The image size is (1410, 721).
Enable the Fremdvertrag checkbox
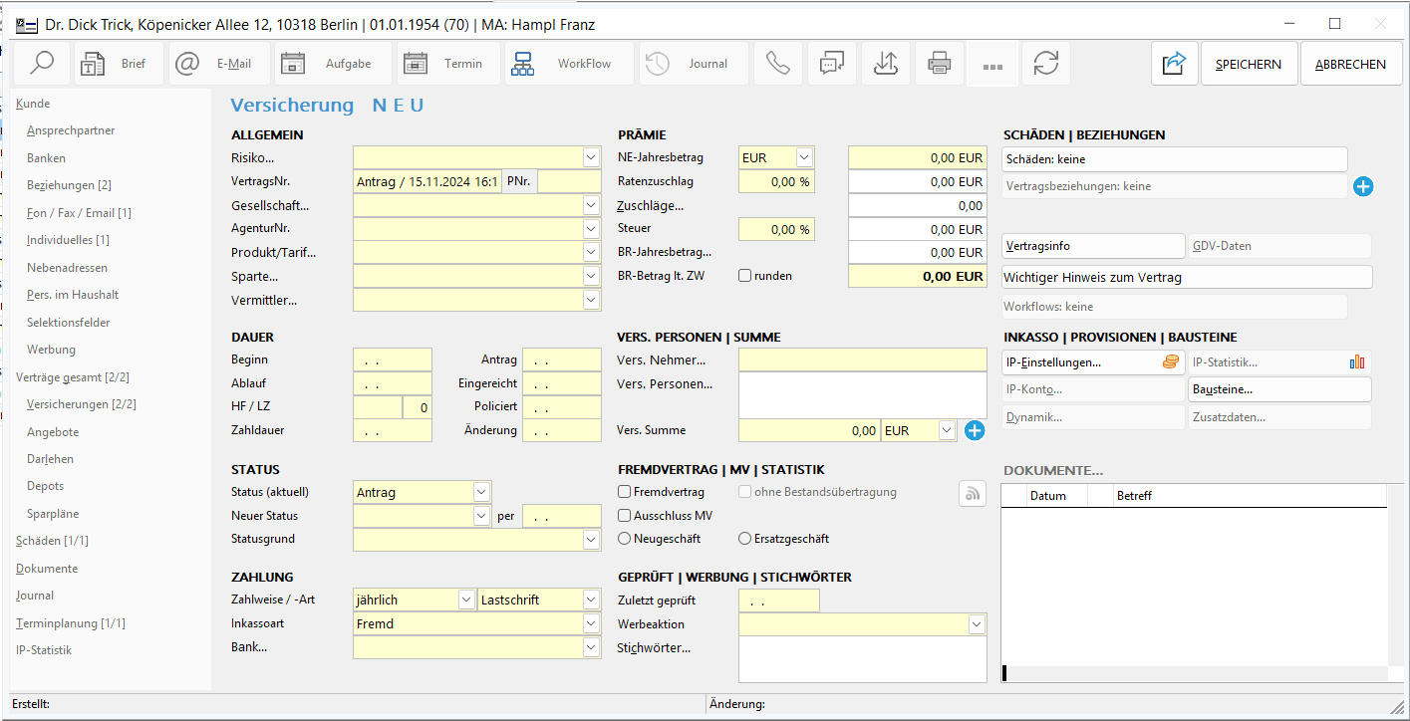[x=625, y=492]
